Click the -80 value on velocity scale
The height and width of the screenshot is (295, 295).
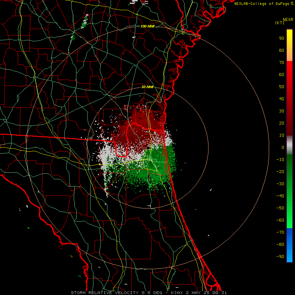pos(280,245)
